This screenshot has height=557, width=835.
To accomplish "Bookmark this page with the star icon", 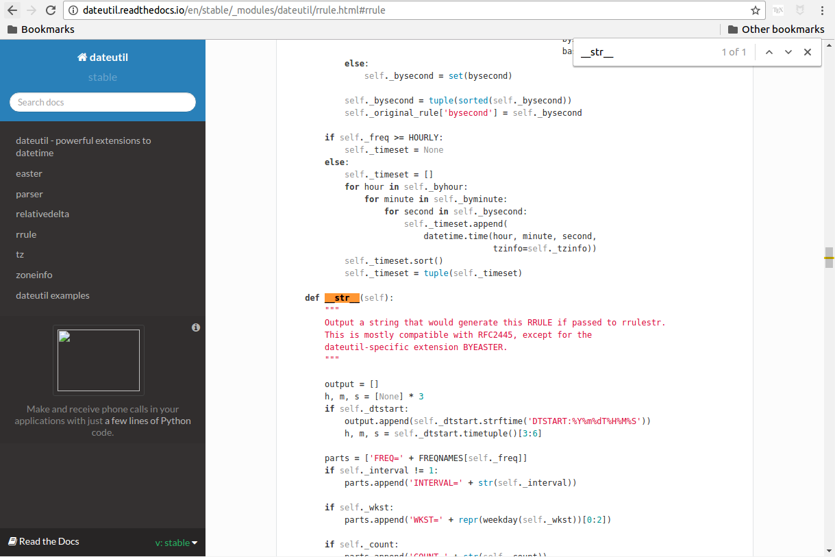I will (x=756, y=10).
